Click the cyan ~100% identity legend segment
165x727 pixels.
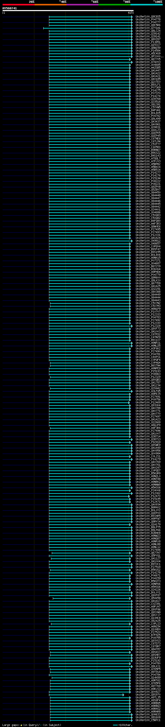pyautogui.click(x=146, y=5)
